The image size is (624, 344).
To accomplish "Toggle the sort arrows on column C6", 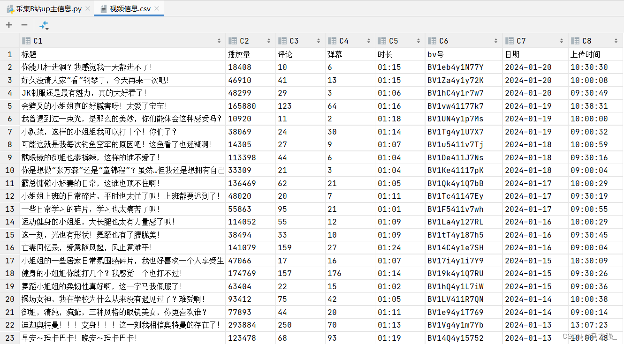I will click(x=495, y=41).
